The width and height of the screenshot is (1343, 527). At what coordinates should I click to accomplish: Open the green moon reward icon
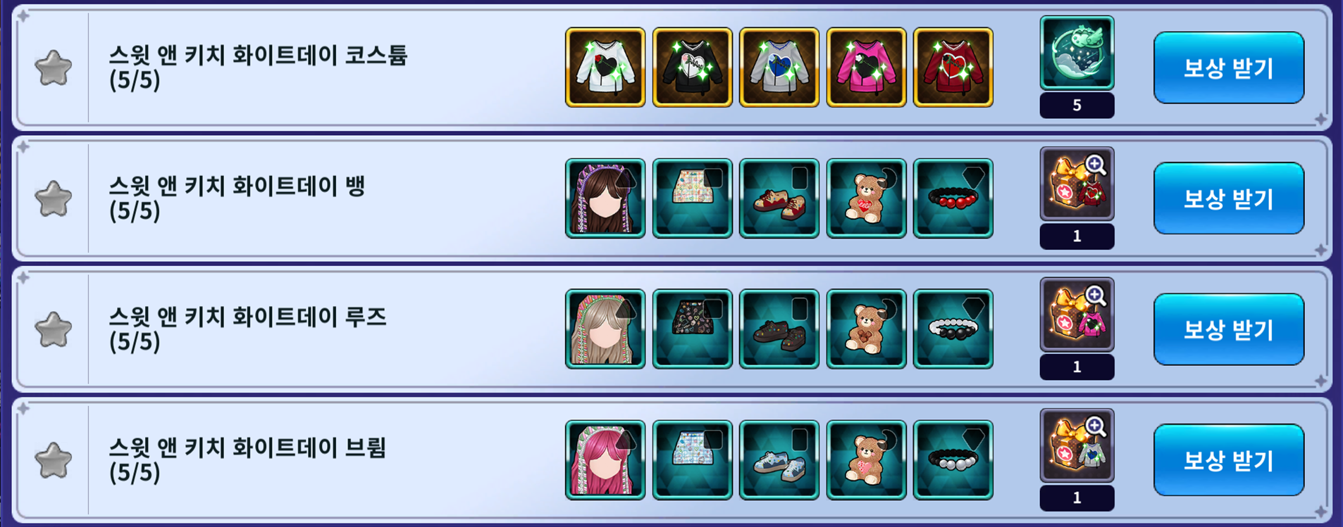1077,53
